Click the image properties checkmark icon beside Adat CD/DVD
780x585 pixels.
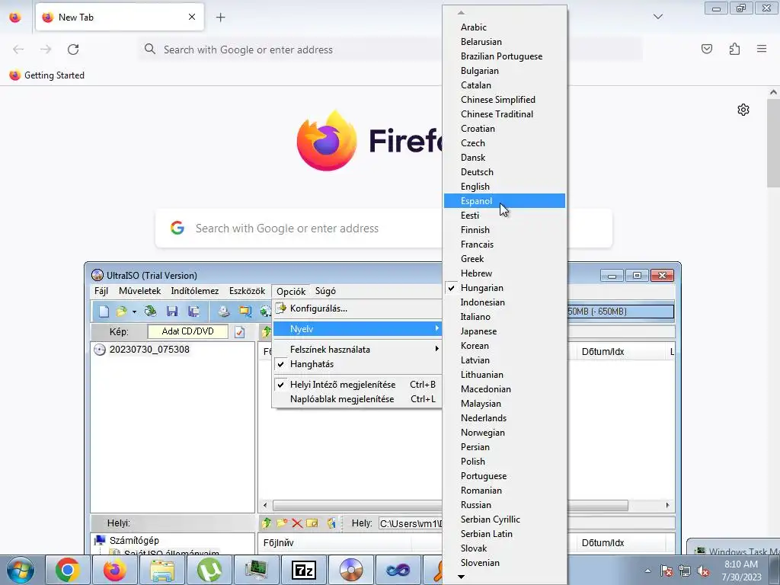(239, 332)
